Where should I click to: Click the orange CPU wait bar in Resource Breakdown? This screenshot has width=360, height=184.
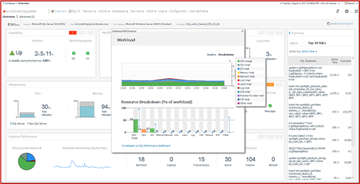coord(144,131)
